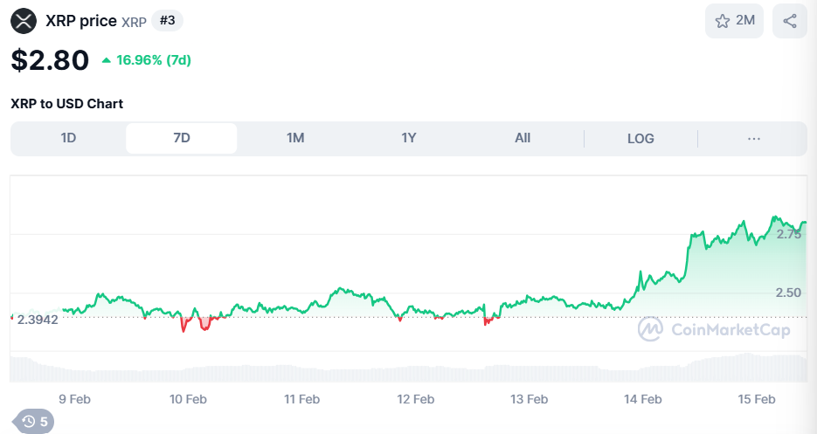Show the All time range
The height and width of the screenshot is (434, 817).
pos(523,138)
